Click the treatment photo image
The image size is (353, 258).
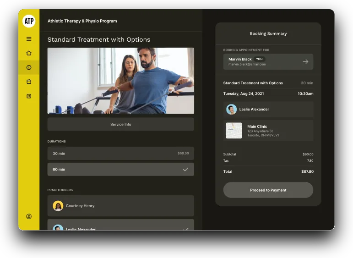pos(121,81)
